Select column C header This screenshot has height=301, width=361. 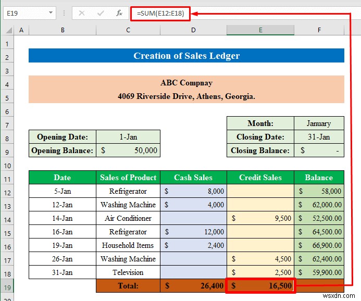point(128,30)
